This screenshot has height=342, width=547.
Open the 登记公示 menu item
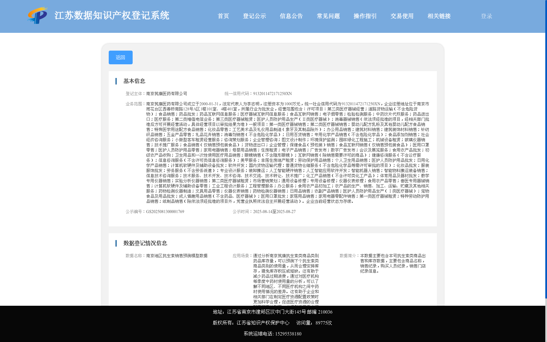click(x=254, y=16)
